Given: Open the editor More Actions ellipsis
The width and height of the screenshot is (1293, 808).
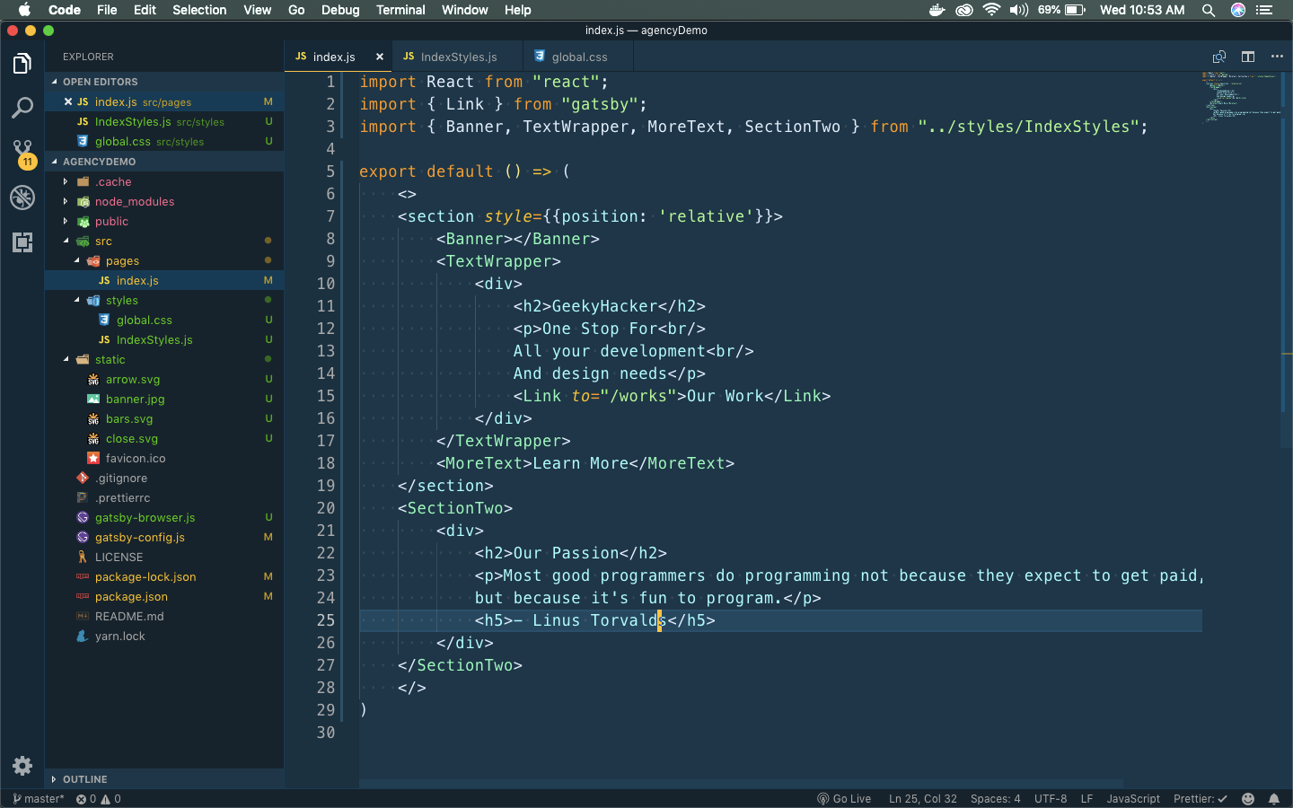Looking at the screenshot, I should click(1277, 57).
